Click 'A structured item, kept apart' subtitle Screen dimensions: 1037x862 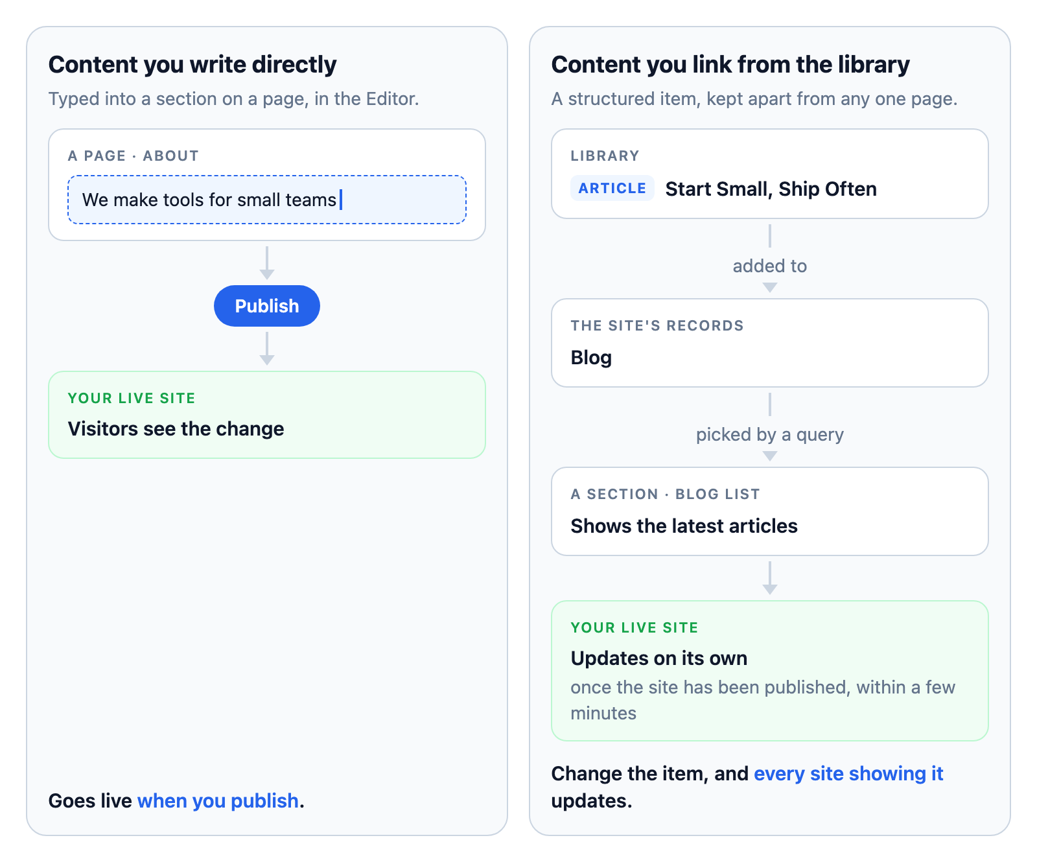click(x=754, y=99)
